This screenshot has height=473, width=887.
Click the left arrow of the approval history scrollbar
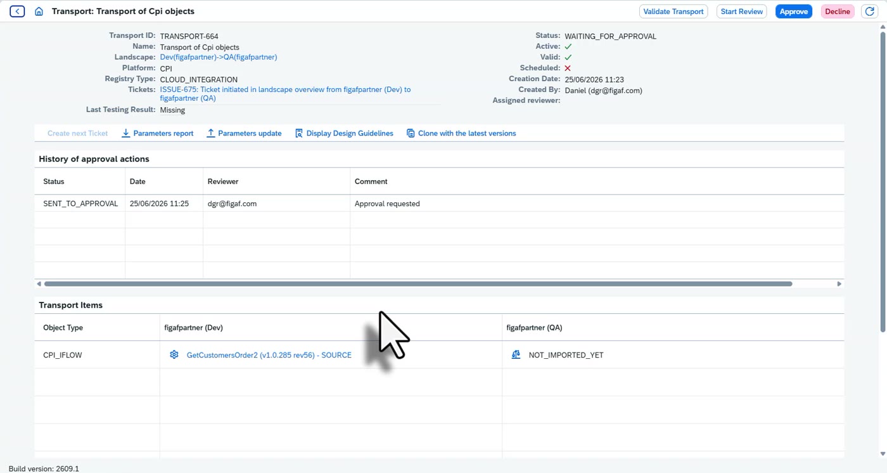click(39, 284)
